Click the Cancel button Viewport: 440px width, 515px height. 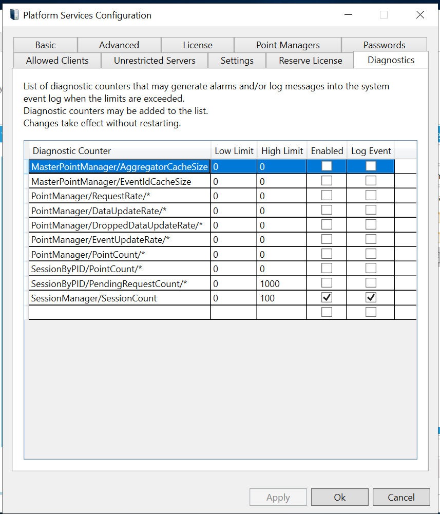[x=401, y=497]
